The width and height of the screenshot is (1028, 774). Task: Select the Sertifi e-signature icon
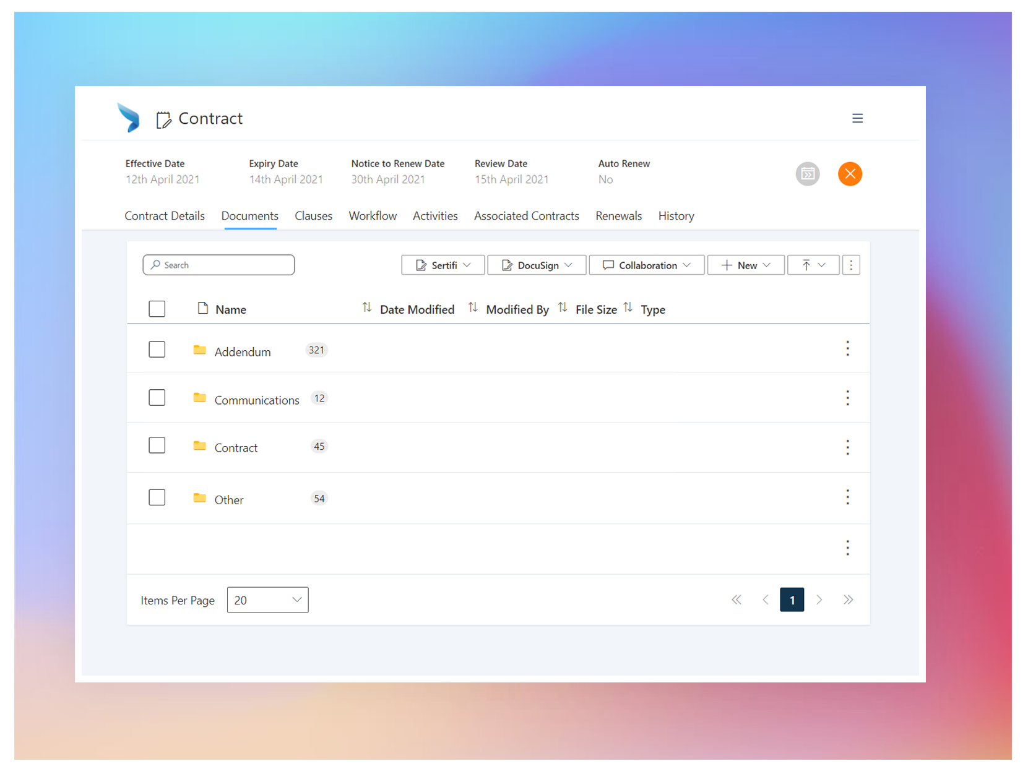(x=421, y=265)
